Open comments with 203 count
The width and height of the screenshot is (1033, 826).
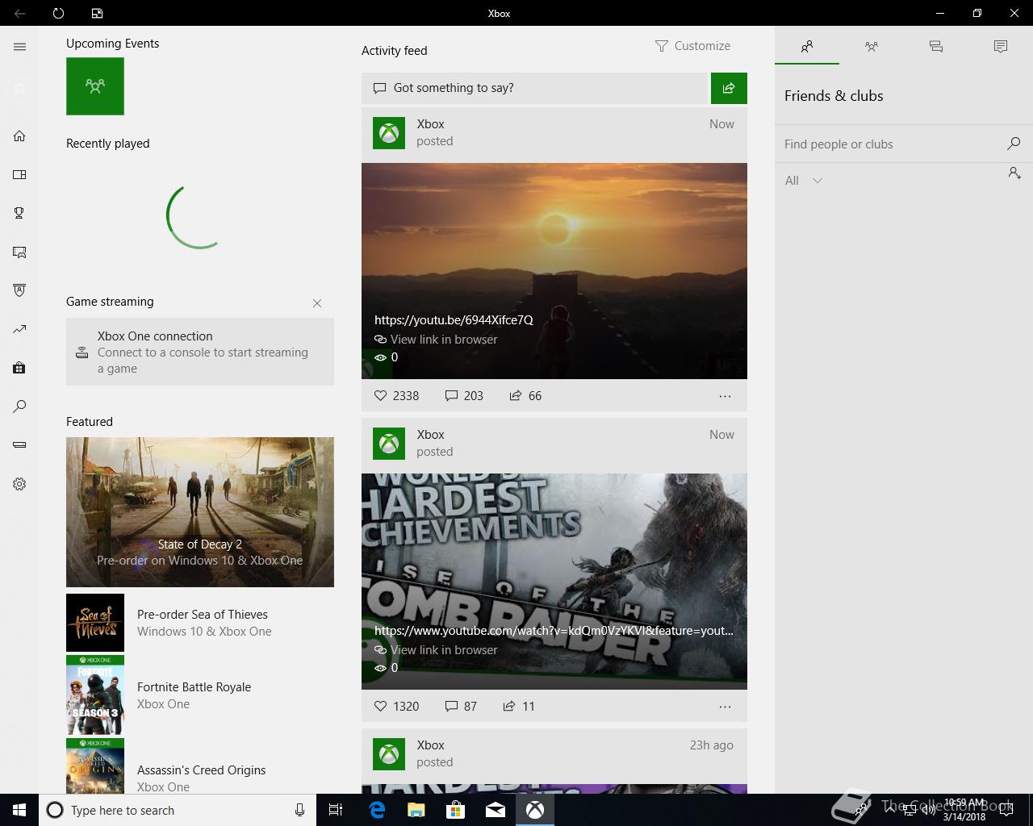[464, 395]
